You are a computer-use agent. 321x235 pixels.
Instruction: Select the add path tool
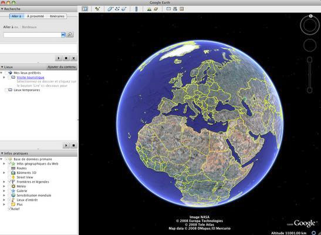coord(117,9)
